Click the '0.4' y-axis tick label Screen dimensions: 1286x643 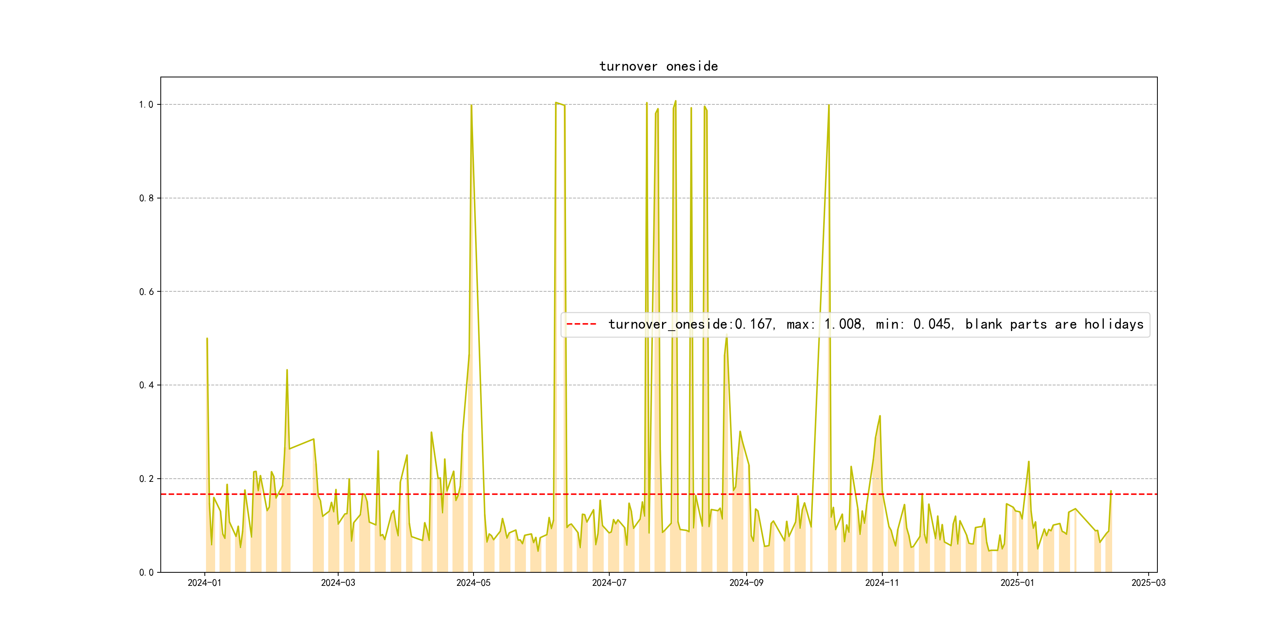pos(146,385)
